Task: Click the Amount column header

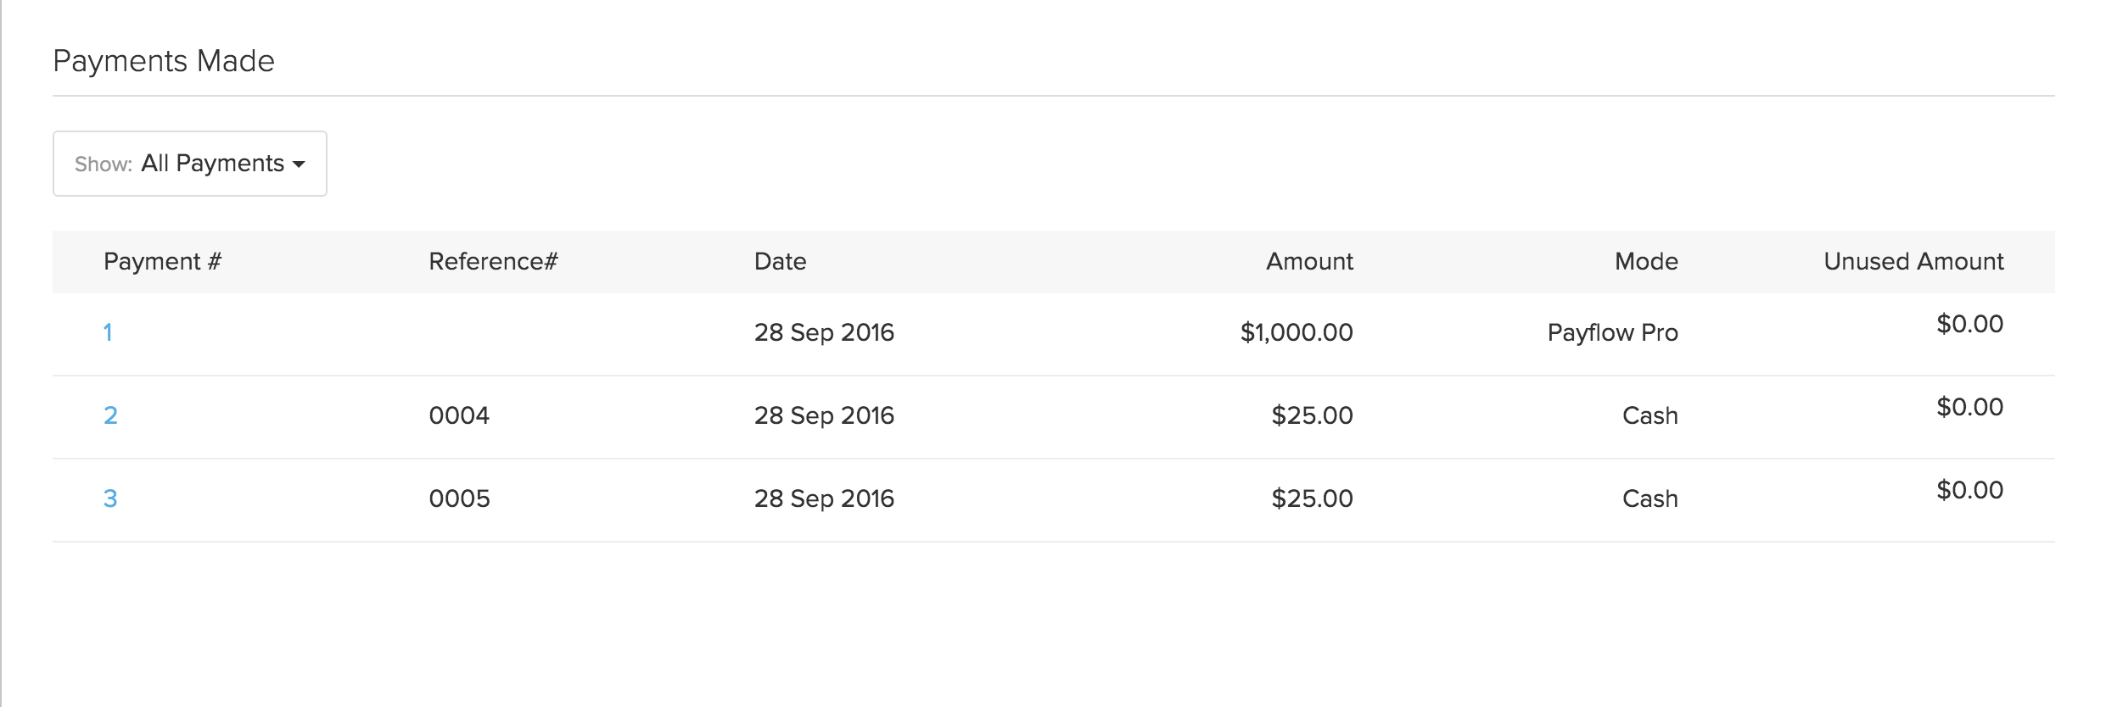Action: click(1309, 261)
